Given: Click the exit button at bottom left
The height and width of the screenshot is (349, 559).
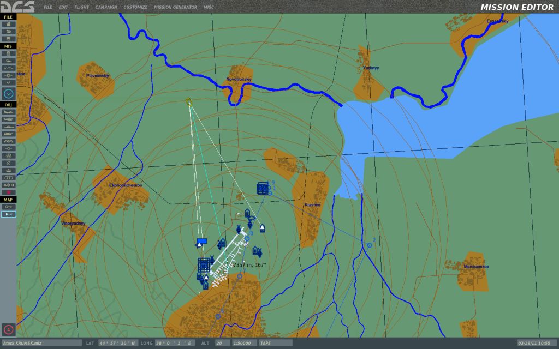Looking at the screenshot, I should (8, 329).
